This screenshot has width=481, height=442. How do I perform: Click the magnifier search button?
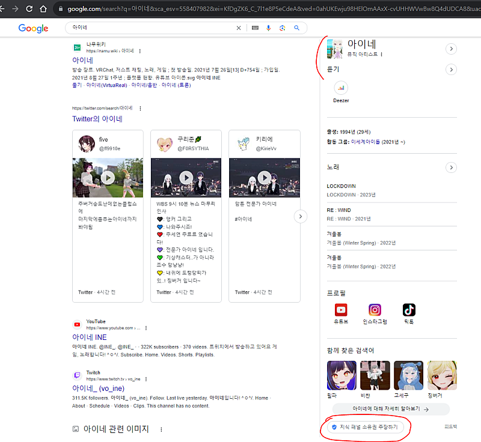click(296, 28)
